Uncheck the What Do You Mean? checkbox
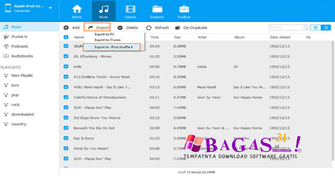The image size is (335, 176). pyautogui.click(x=66, y=149)
